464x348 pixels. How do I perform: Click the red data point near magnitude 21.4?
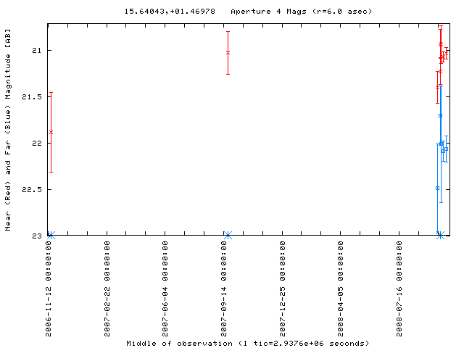438,87
